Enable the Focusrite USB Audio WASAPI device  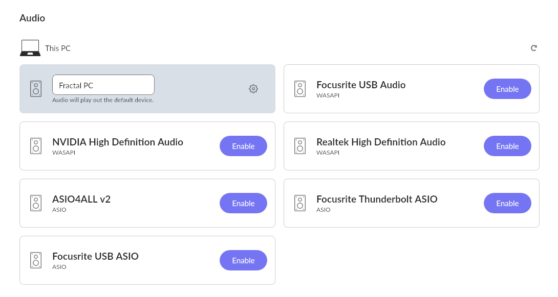click(507, 89)
